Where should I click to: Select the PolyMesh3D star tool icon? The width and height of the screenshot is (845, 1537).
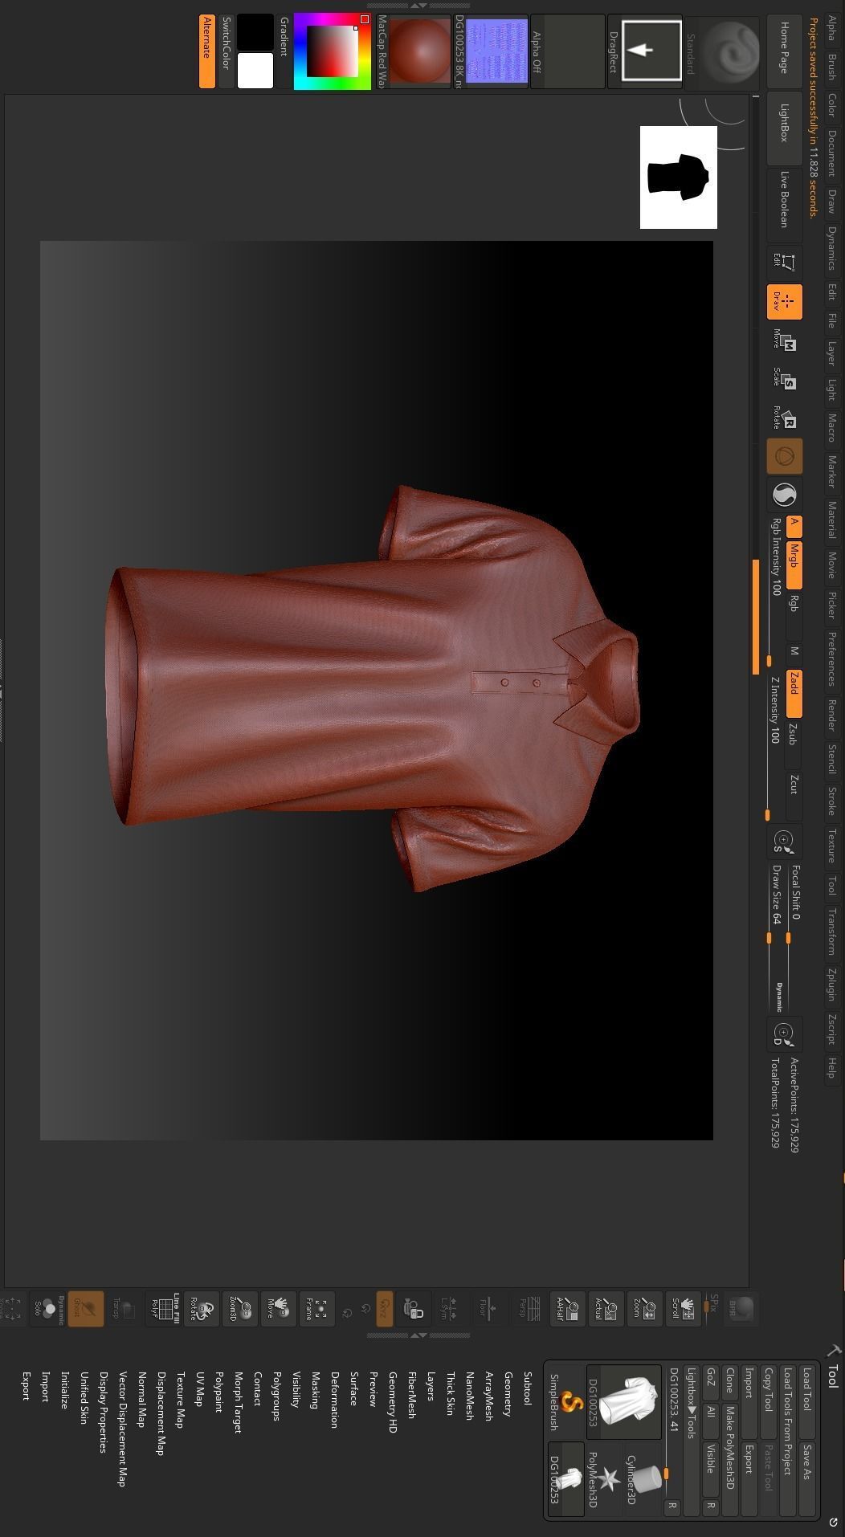[x=604, y=1478]
